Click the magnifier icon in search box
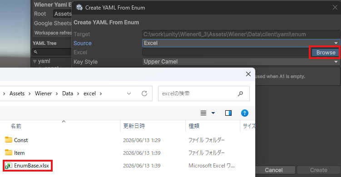 pyautogui.click(x=240, y=93)
